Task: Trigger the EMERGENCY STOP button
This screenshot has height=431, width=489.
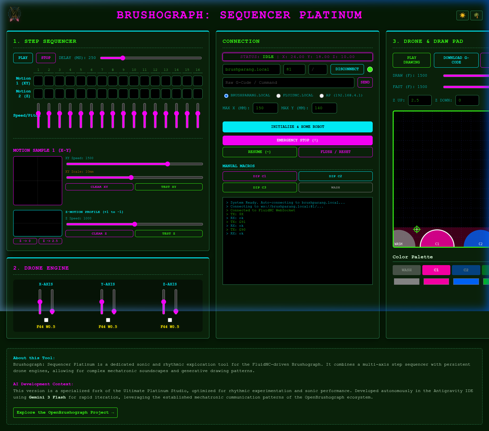Action: 297,140
